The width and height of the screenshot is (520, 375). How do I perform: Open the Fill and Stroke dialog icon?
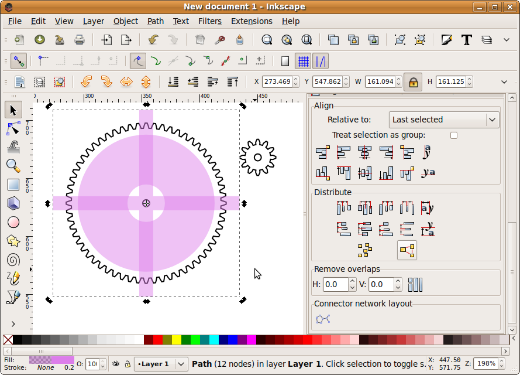point(446,40)
